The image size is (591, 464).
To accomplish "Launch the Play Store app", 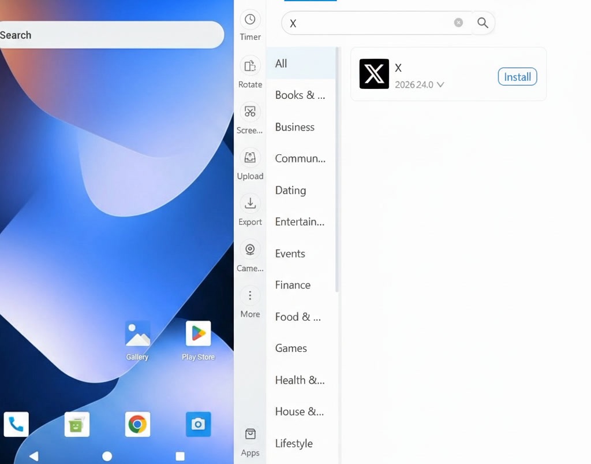I will point(199,341).
